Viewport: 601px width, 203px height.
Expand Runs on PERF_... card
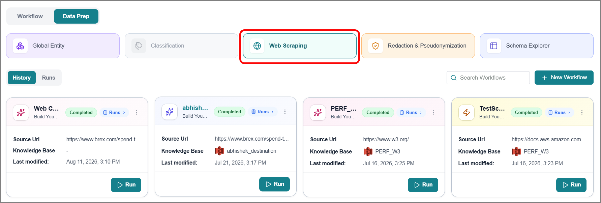411,112
